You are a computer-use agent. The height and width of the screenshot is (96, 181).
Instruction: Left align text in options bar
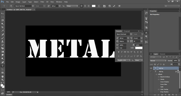[x=82, y=6]
